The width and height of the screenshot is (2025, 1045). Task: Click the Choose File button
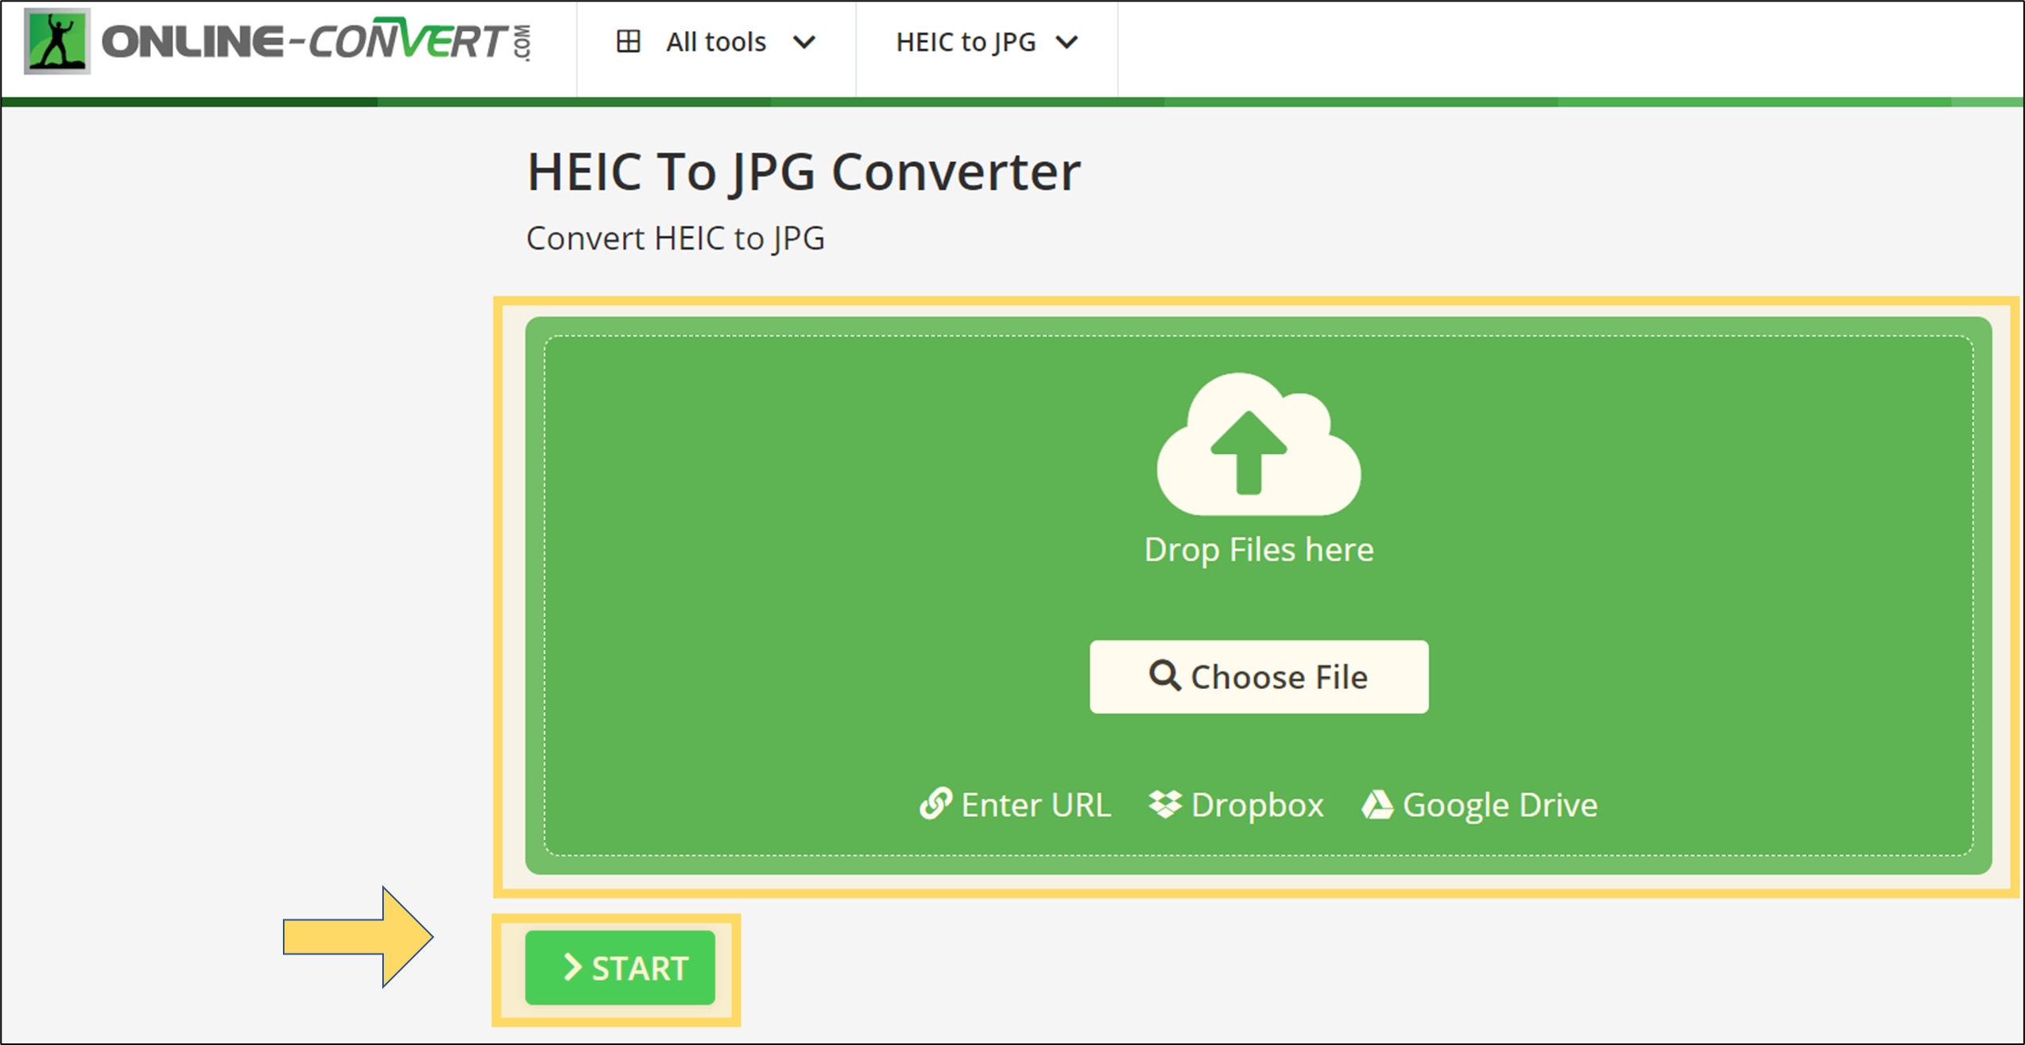click(x=1258, y=676)
